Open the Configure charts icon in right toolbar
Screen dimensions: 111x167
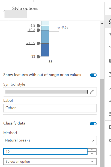pyautogui.click(x=110, y=100)
